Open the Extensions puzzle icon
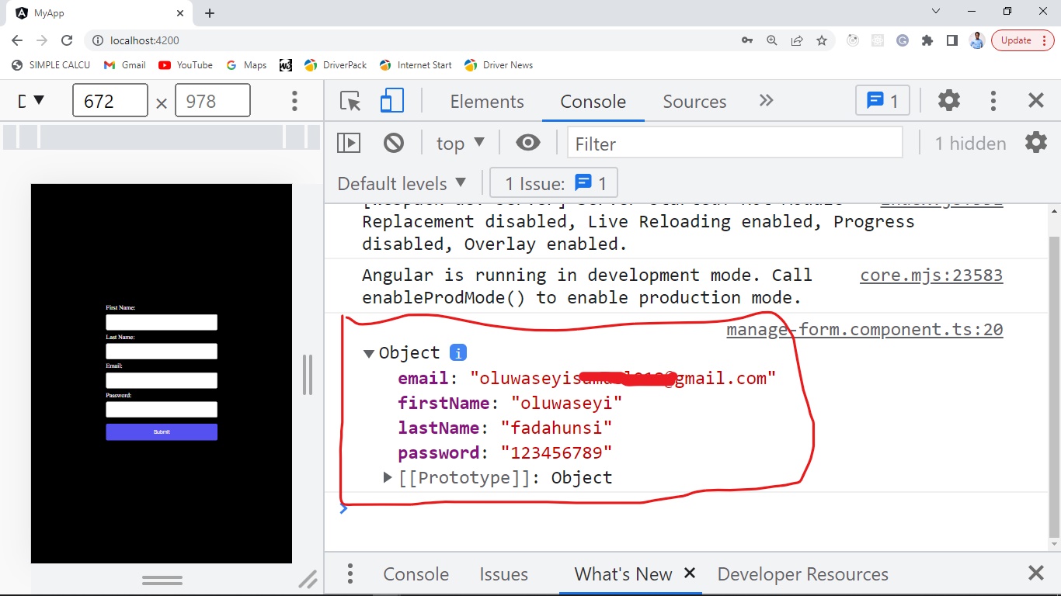1061x596 pixels. click(927, 40)
